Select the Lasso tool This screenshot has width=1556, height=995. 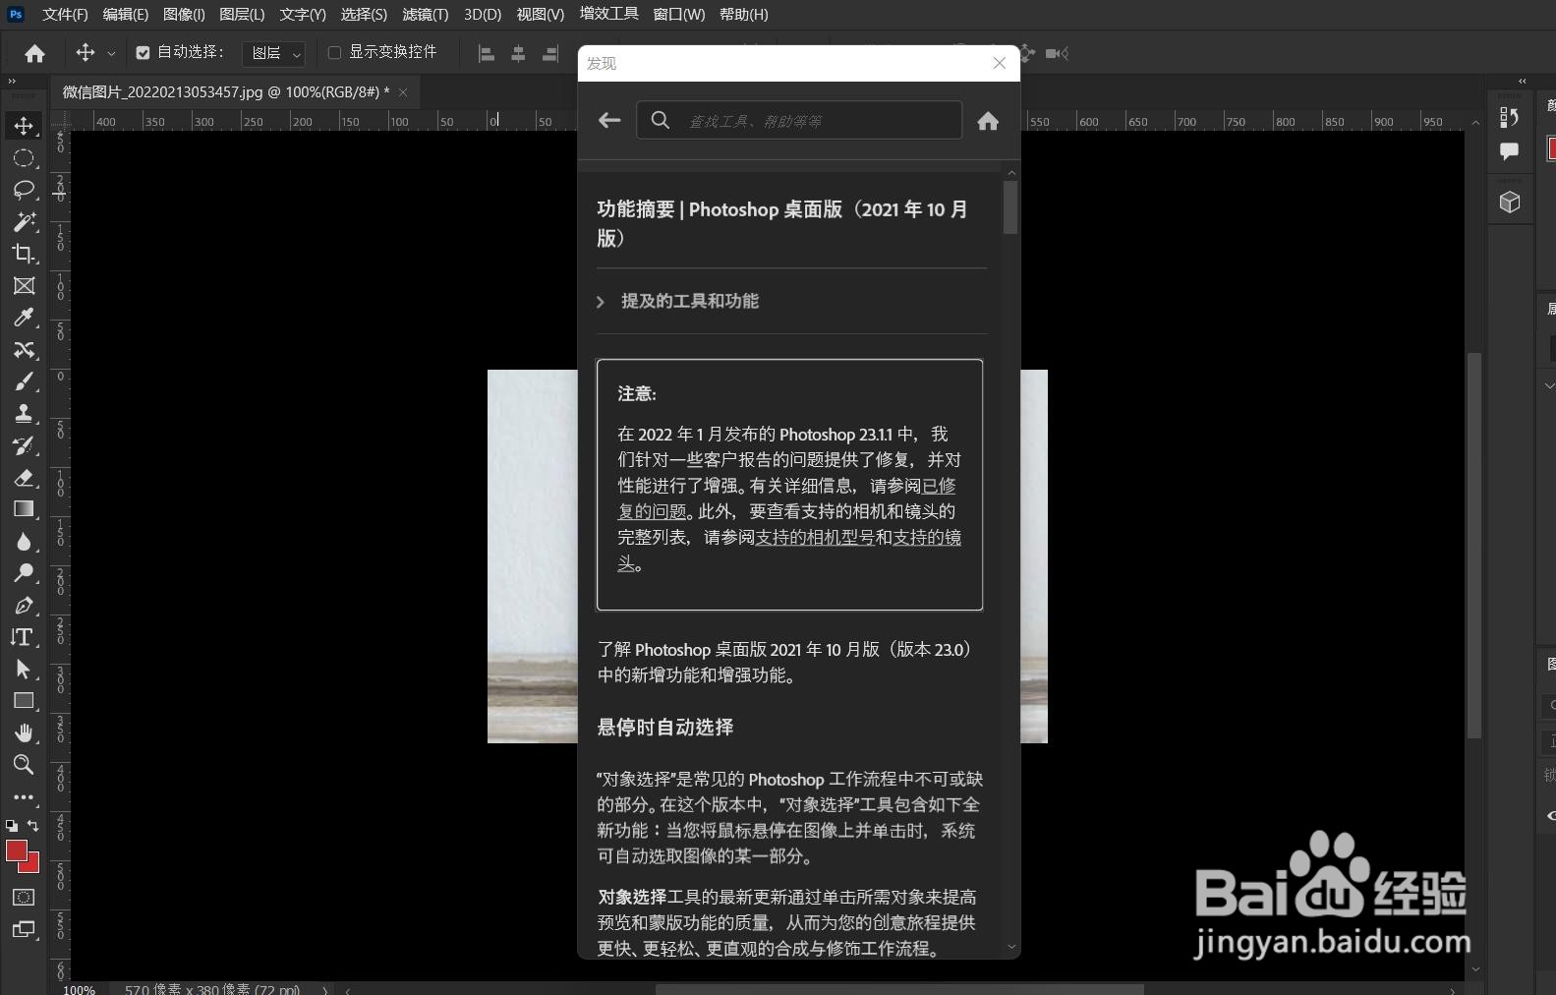click(24, 190)
